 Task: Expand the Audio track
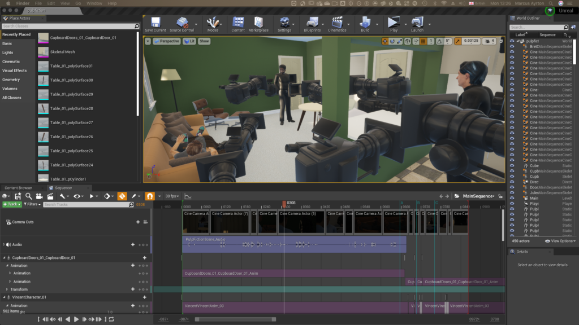click(4, 244)
